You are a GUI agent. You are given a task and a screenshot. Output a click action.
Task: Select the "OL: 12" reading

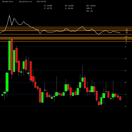click(x=89, y=11)
